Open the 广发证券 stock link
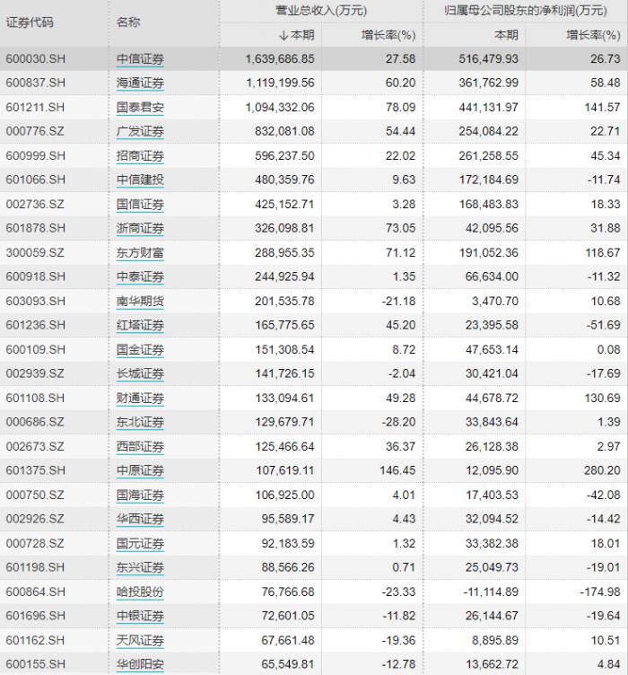The width and height of the screenshot is (628, 675). [x=140, y=131]
